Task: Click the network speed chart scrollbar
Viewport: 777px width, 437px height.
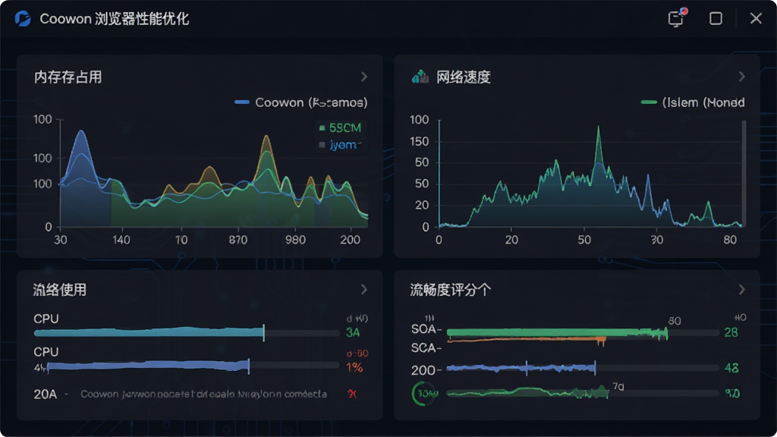Action: tap(744, 174)
